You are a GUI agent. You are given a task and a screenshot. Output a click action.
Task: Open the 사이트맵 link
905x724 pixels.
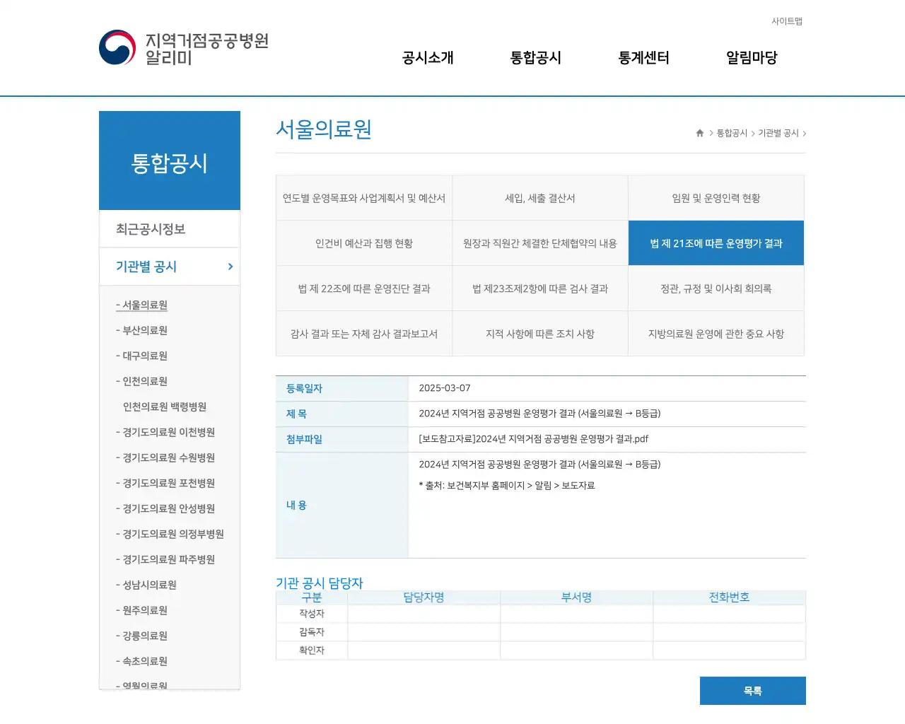(x=786, y=21)
